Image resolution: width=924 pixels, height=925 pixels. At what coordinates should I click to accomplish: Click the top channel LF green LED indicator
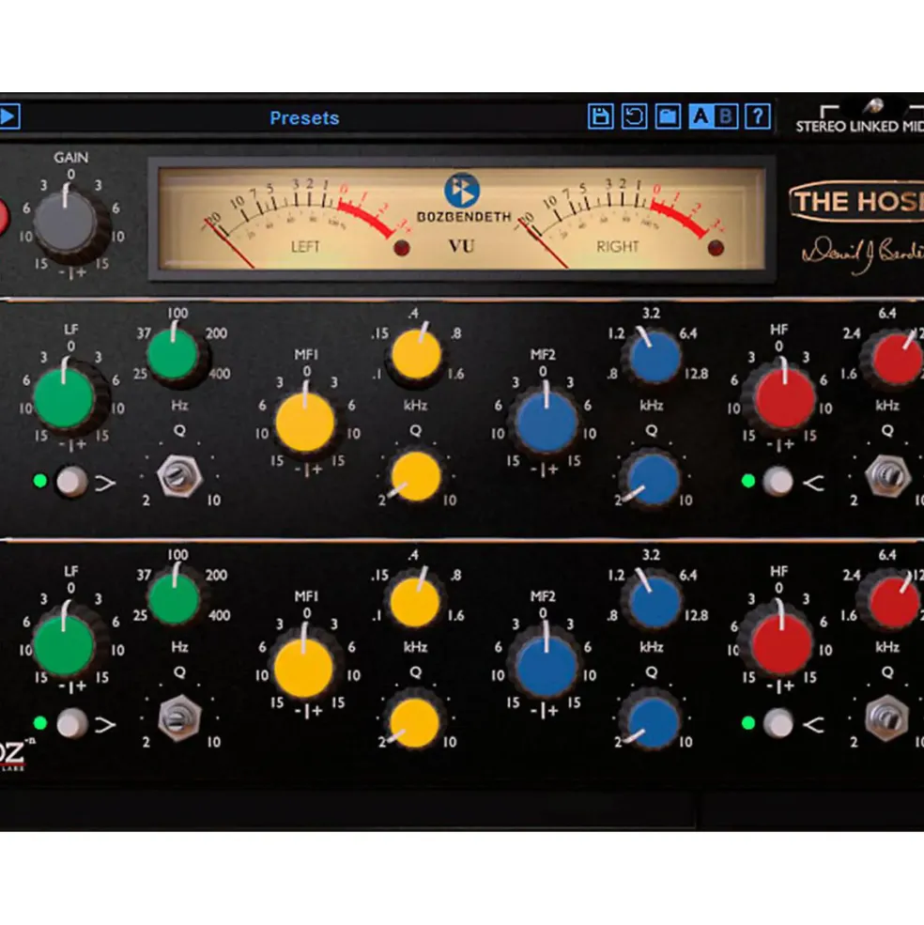coord(40,481)
